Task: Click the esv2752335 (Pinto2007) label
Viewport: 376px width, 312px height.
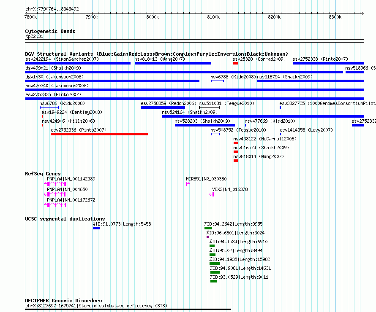Action: pos(53,94)
